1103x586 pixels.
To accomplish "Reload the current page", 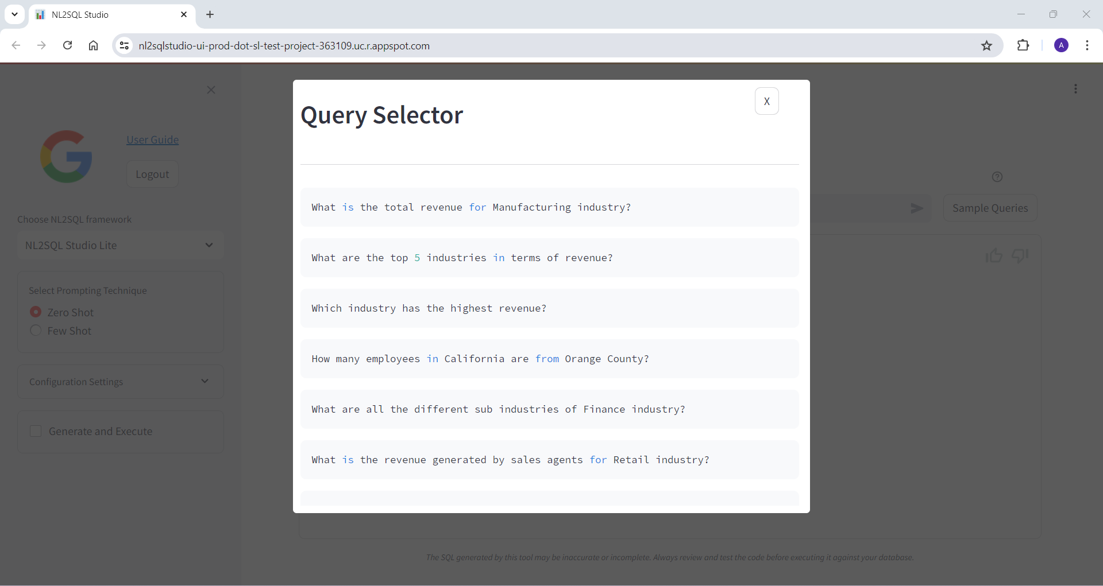I will (x=67, y=45).
